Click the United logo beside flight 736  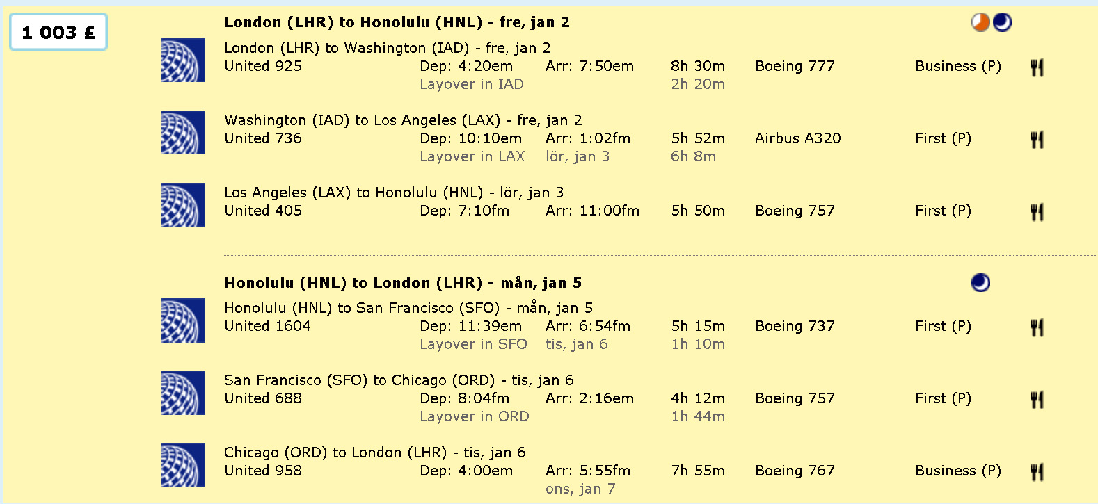click(183, 133)
